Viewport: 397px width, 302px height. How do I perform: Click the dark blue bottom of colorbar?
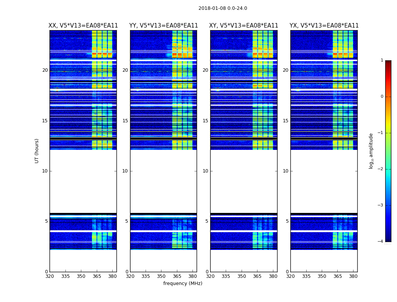tap(388, 240)
